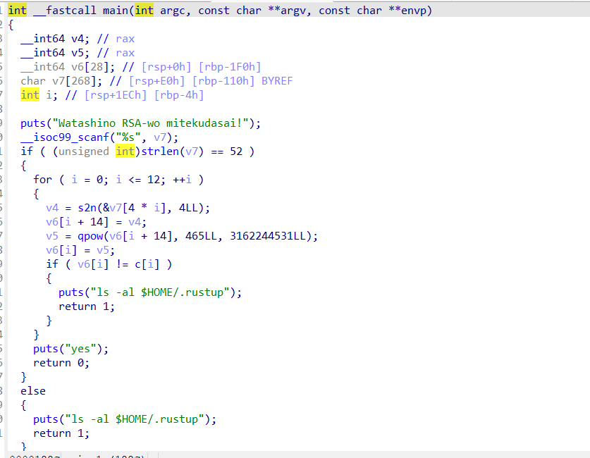Click the __isoc99_scanf function call

(65, 137)
